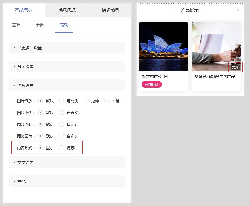The height and width of the screenshot is (206, 250).
Task: Select the 基础 sub-tab
Action: (x=16, y=25)
